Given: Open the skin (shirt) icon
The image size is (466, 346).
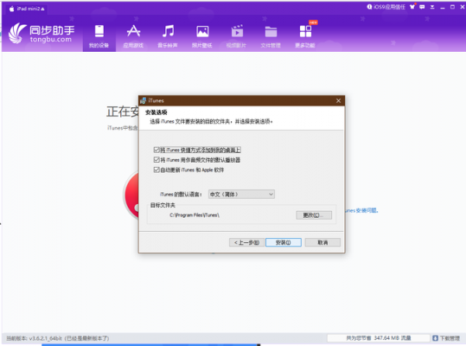Looking at the screenshot, I should tap(412, 7).
